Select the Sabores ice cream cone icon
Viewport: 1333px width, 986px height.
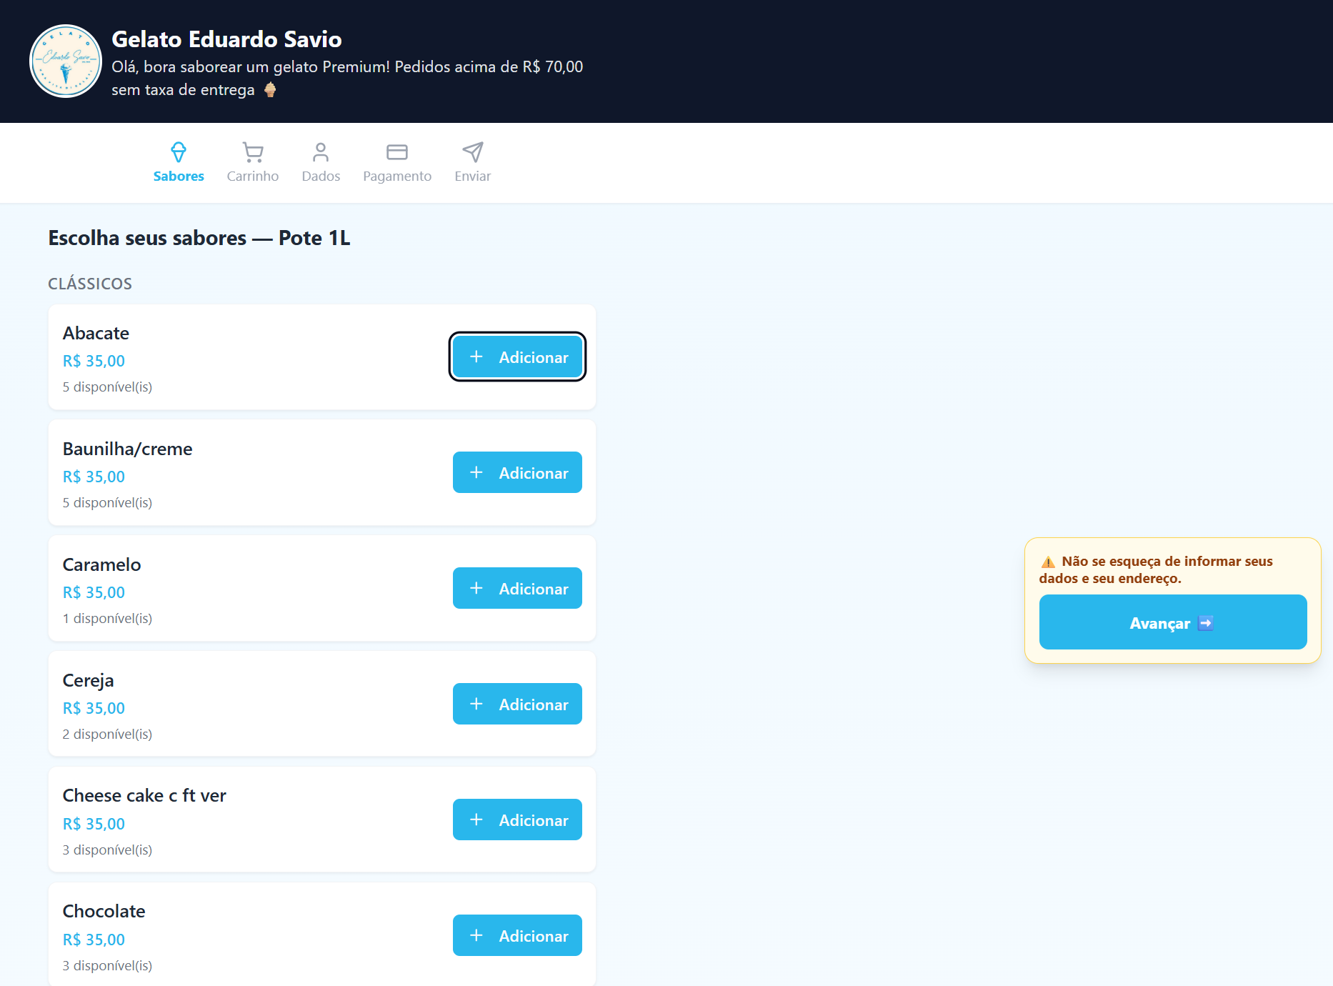[179, 152]
